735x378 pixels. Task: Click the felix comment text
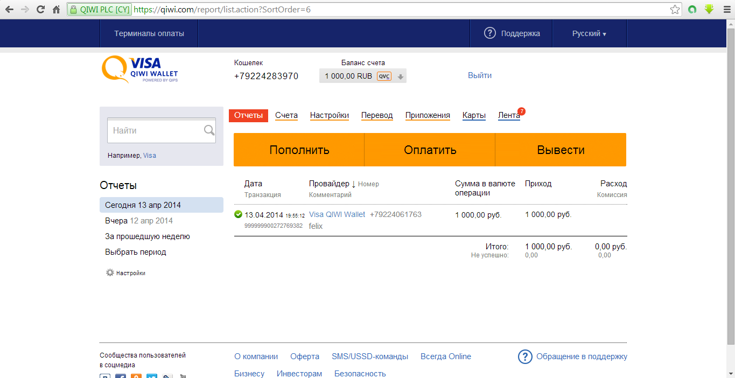tap(316, 226)
